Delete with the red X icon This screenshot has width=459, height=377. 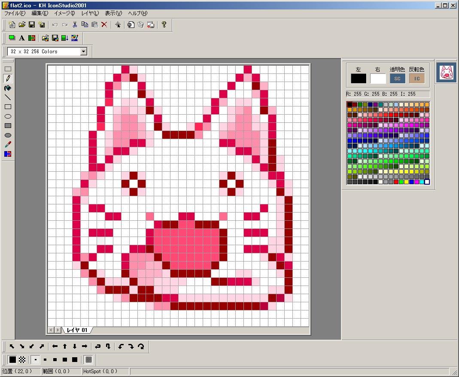(104, 24)
